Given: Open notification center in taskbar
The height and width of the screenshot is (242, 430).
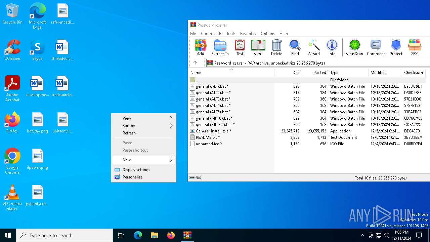Looking at the screenshot, I should pyautogui.click(x=419, y=235).
